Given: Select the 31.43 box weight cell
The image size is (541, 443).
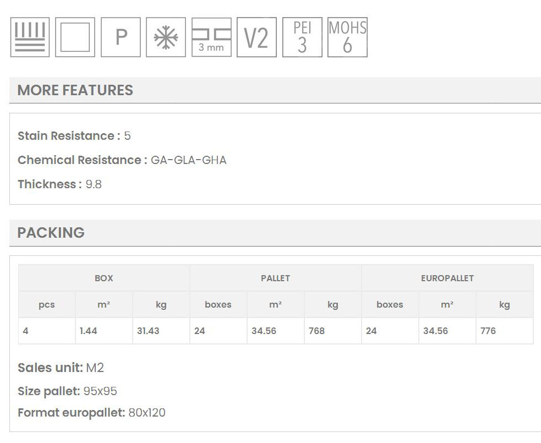Looking at the screenshot, I should [x=148, y=331].
